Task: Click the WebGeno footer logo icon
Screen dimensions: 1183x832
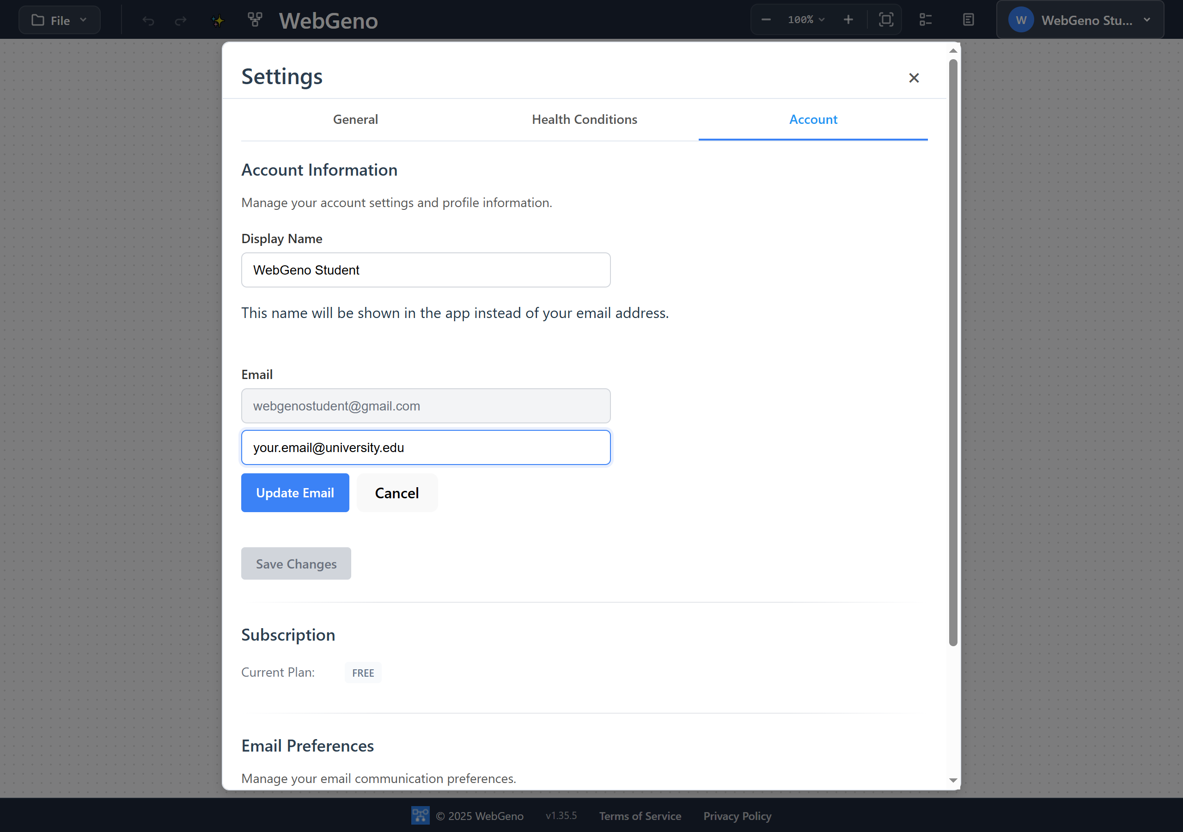Action: pyautogui.click(x=420, y=815)
